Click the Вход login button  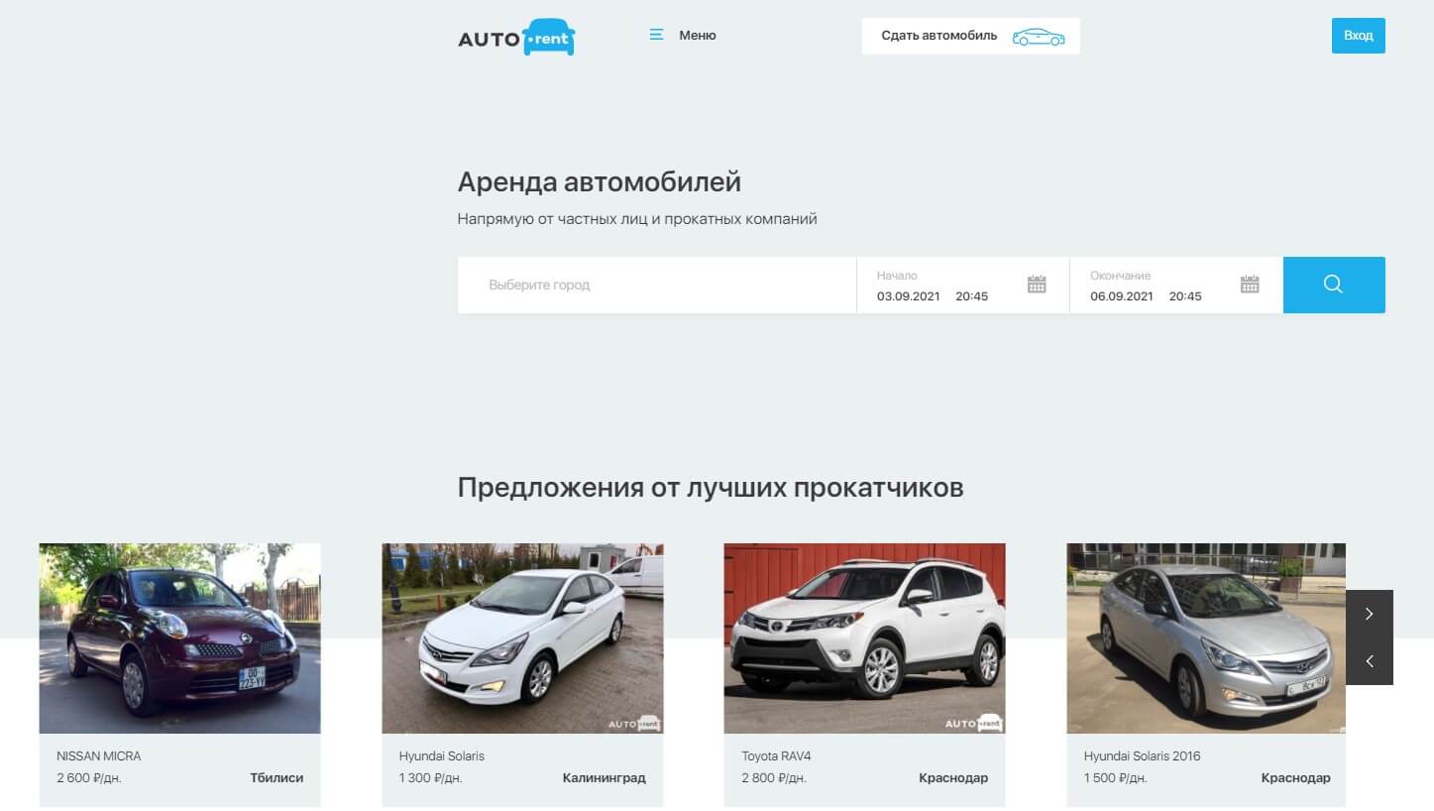click(1358, 36)
